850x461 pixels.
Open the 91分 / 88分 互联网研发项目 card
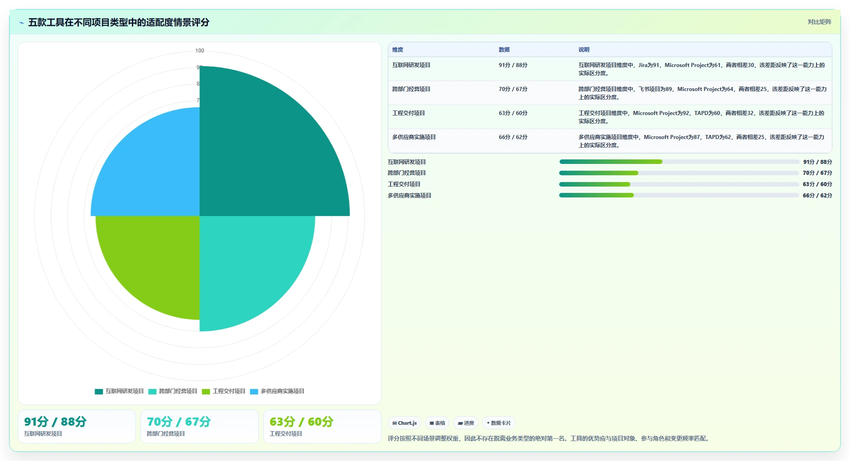(x=77, y=427)
